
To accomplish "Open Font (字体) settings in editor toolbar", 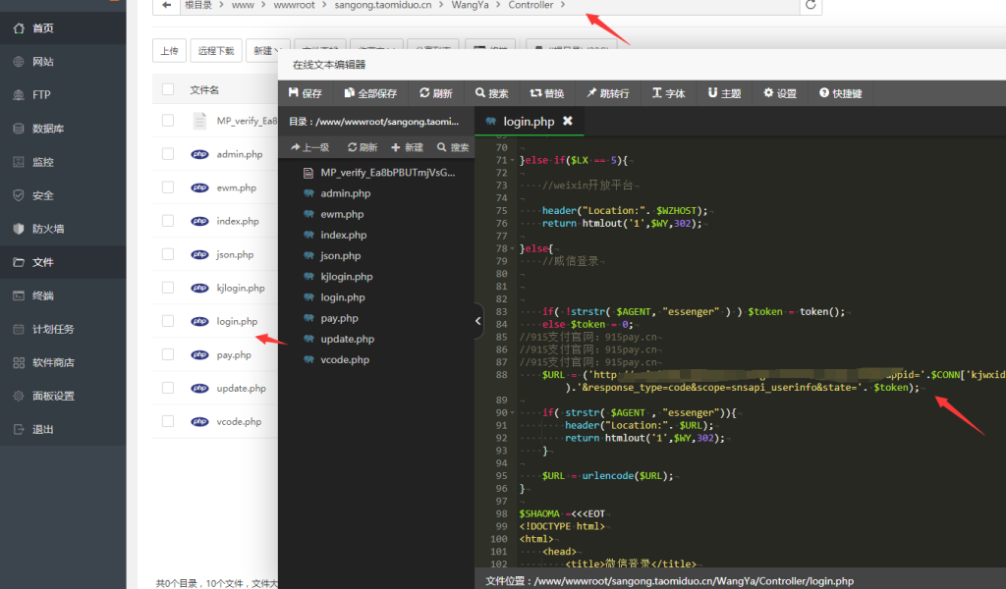I will point(667,93).
